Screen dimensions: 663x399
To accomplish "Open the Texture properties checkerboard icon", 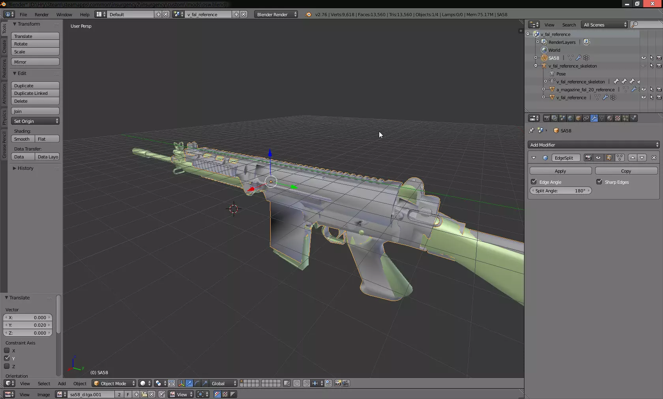I will click(x=618, y=118).
